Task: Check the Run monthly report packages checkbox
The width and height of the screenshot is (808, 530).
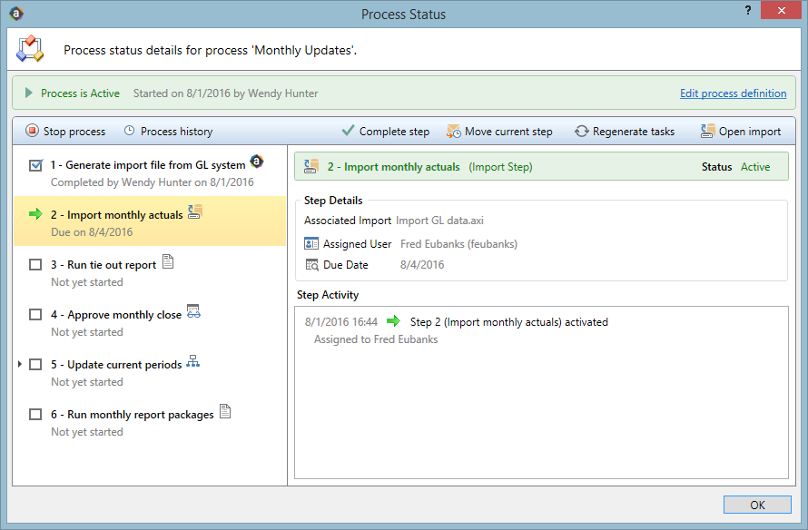Action: [x=35, y=415]
